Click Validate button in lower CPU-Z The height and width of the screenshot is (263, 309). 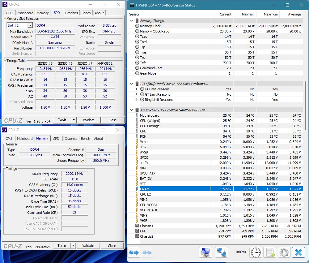(88, 246)
